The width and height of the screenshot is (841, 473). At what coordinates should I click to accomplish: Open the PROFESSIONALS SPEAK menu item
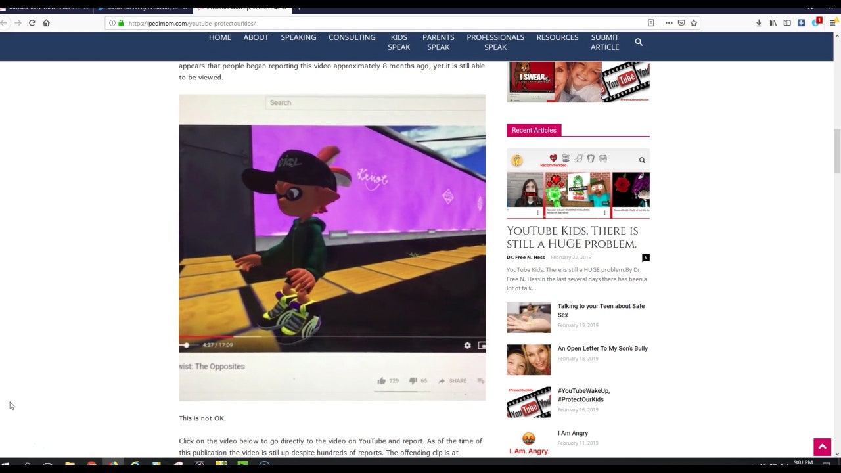(495, 42)
